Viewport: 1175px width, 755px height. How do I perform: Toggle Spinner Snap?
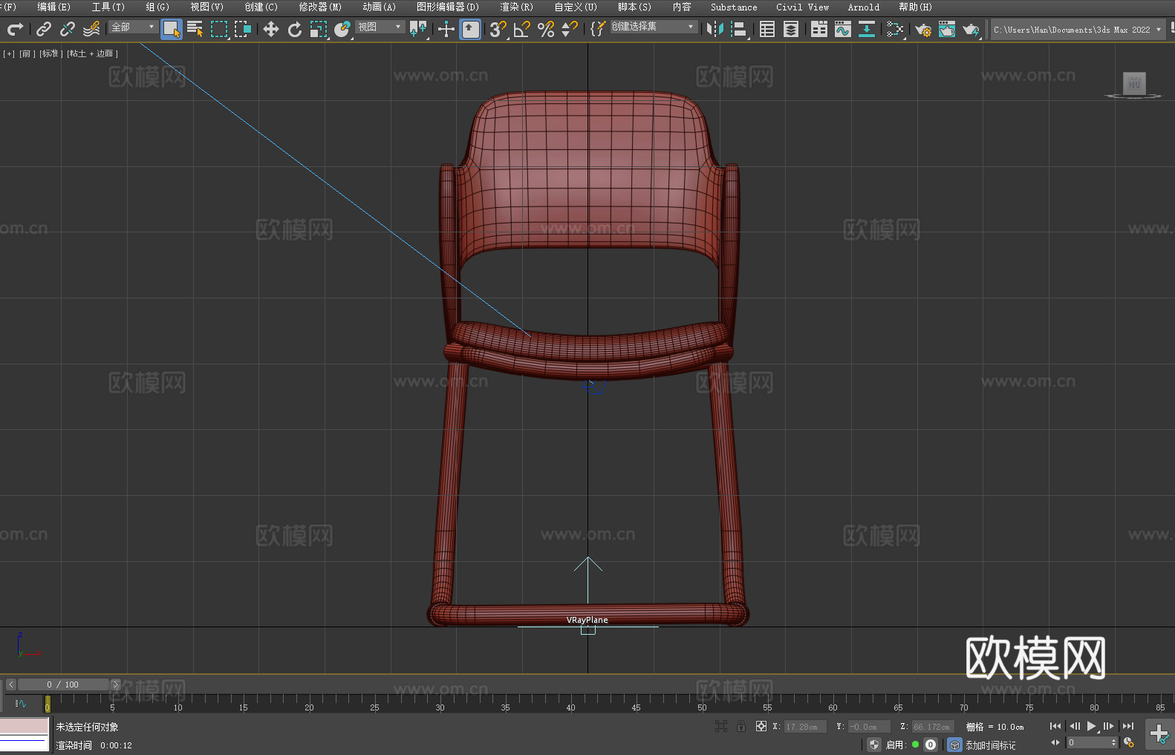[570, 29]
